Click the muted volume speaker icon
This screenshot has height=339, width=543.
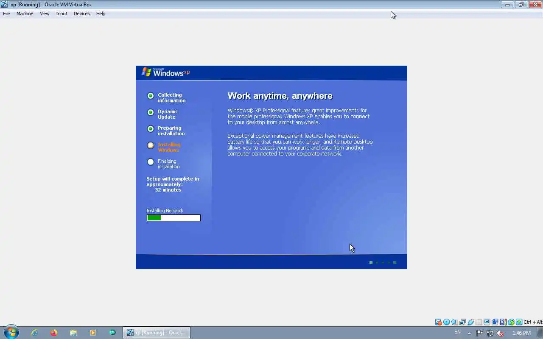coord(500,333)
